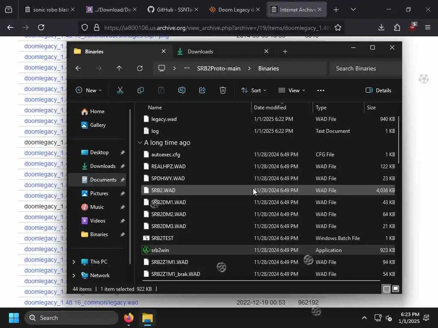Select the Binaries Explorer tab
This screenshot has width=438, height=328.
[x=120, y=52]
